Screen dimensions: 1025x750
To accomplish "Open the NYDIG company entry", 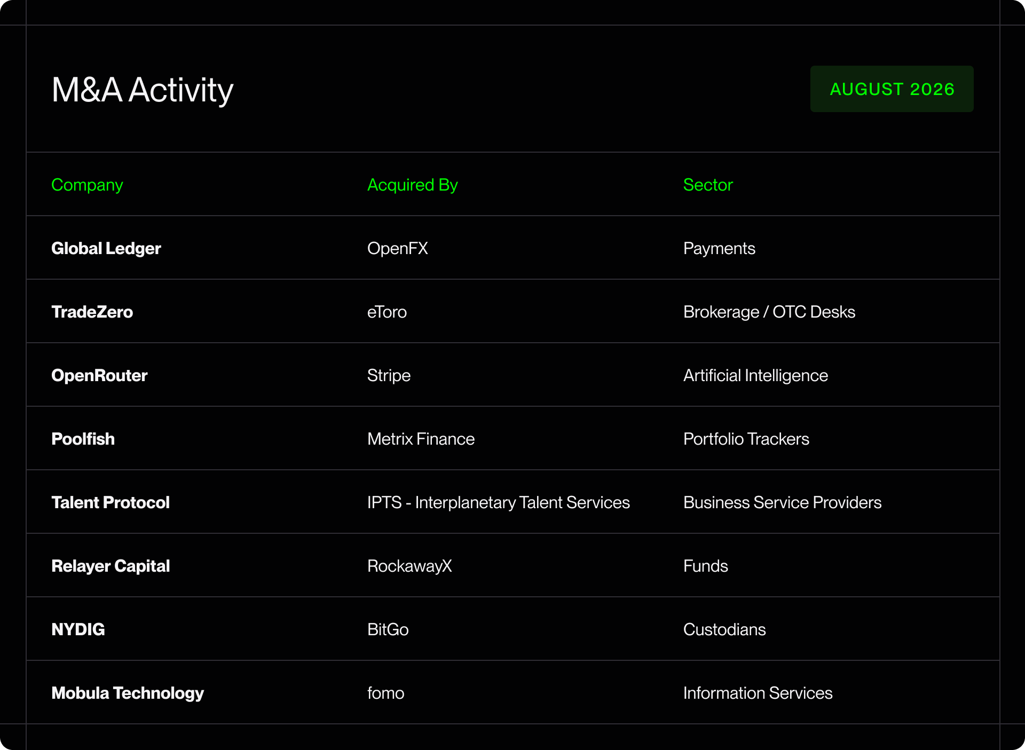I will click(78, 629).
